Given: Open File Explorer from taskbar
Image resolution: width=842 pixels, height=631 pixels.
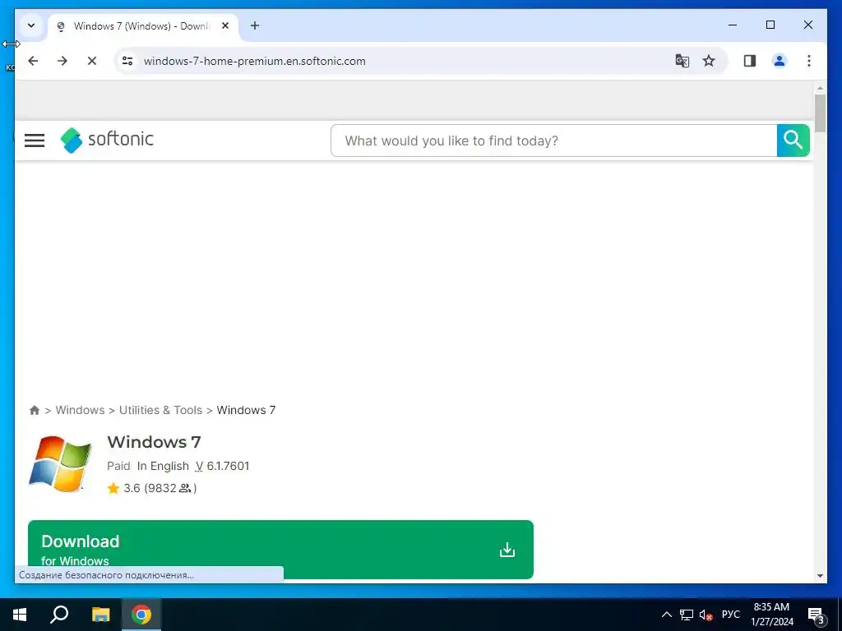Looking at the screenshot, I should pos(100,615).
